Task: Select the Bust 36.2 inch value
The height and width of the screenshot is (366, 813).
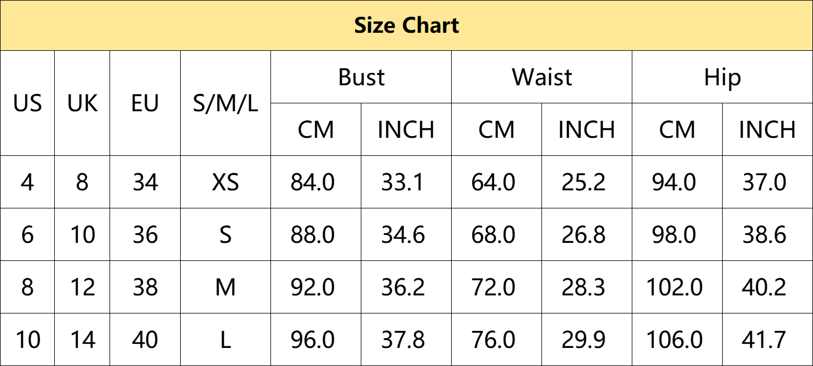Action: coord(403,287)
